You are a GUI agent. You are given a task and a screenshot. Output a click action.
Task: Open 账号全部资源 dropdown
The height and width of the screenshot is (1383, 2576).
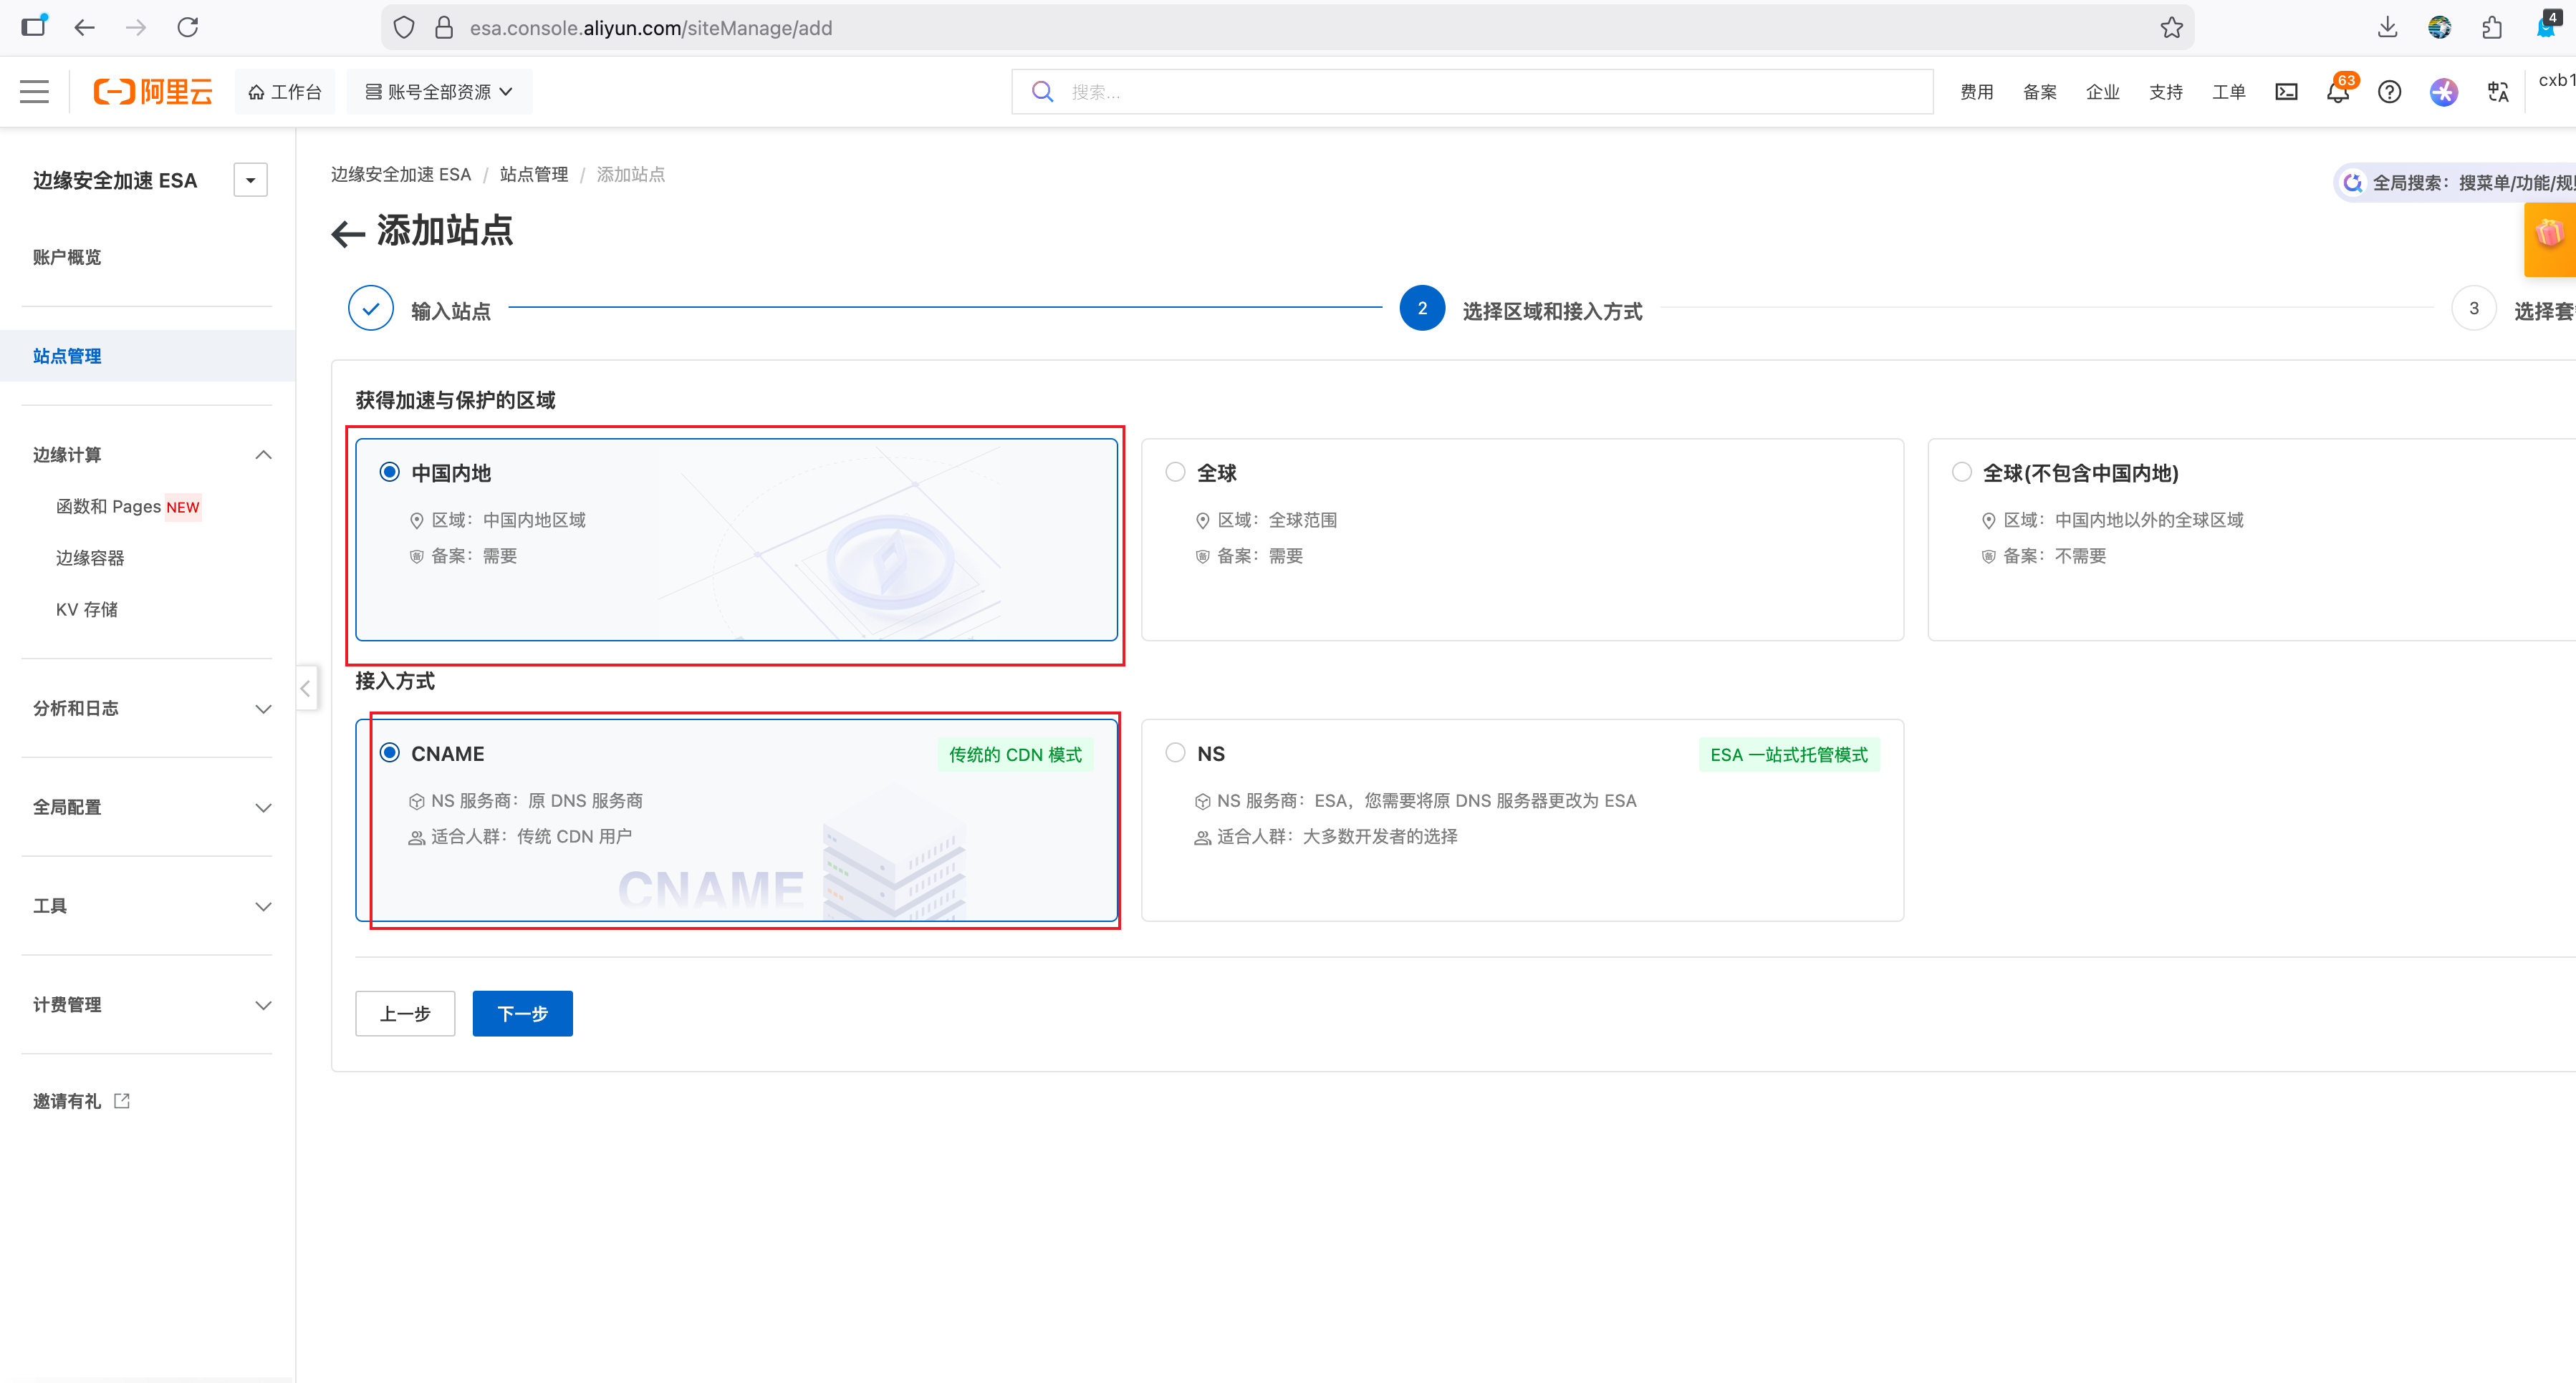(439, 92)
